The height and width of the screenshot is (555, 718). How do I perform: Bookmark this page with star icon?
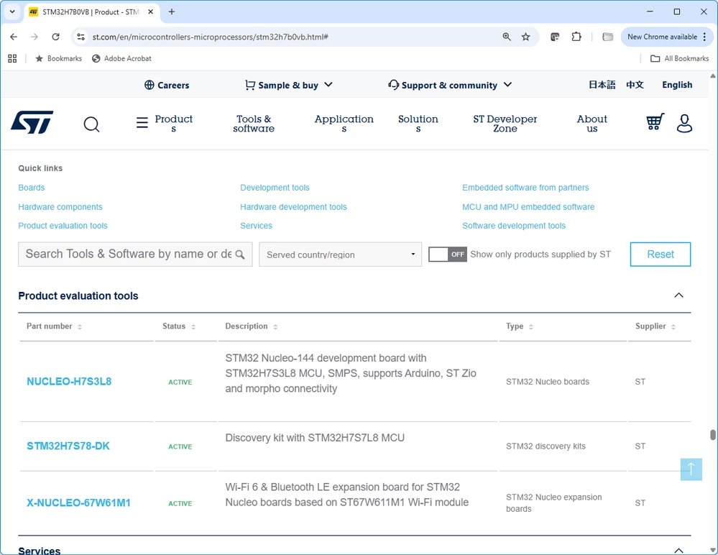525,37
